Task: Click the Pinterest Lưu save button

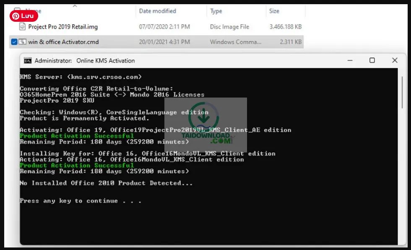Action: click(x=24, y=16)
